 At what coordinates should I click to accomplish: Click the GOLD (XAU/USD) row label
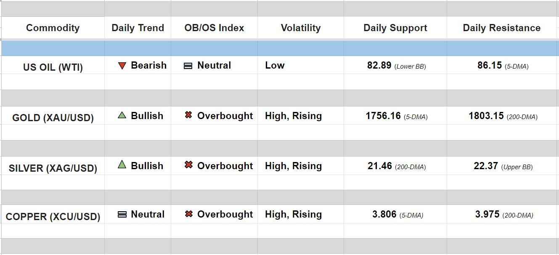pyautogui.click(x=53, y=118)
